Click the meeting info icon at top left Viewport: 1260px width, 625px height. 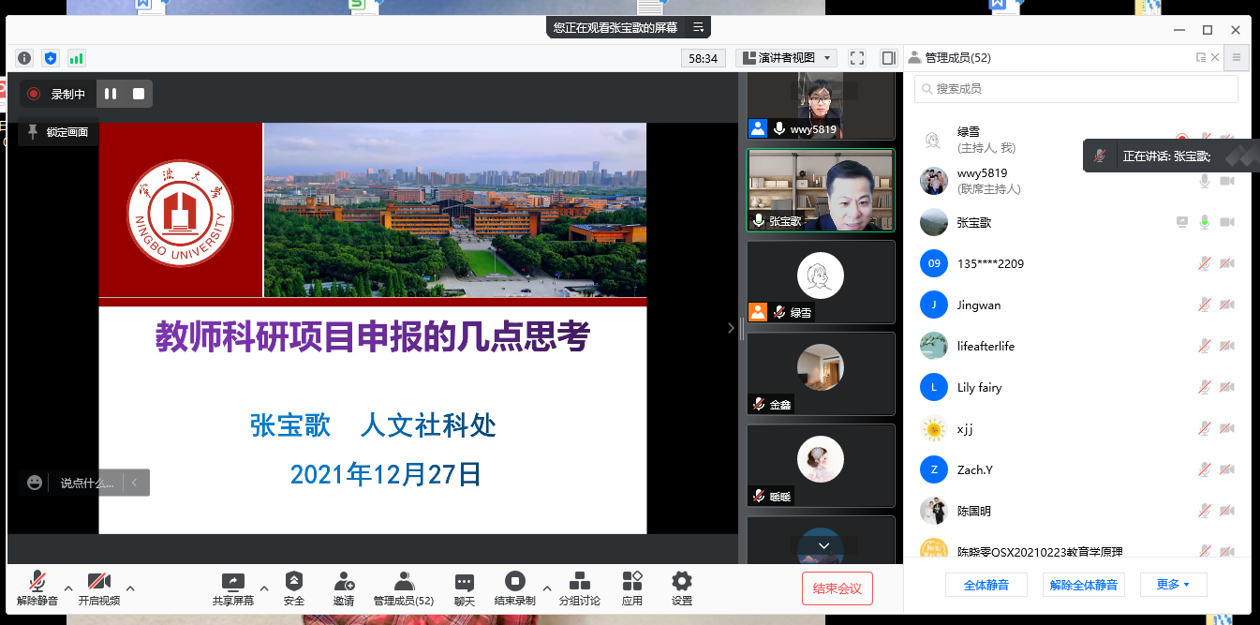(x=24, y=58)
